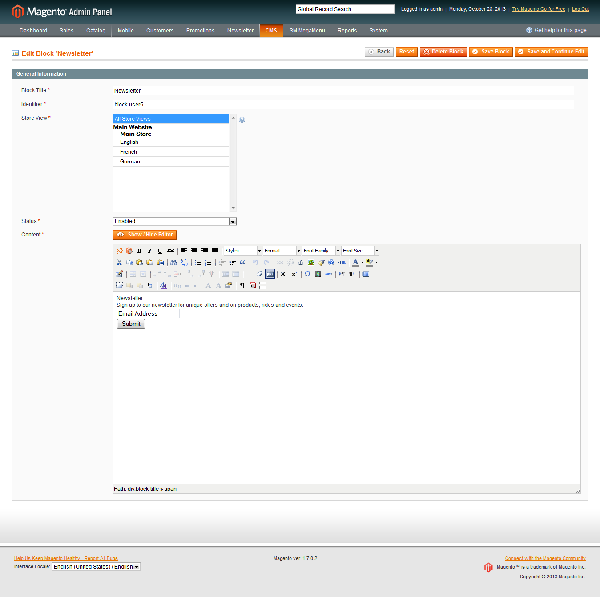Image resolution: width=600 pixels, height=597 pixels.
Task: Toggle Justify Full alignment
Action: [215, 251]
